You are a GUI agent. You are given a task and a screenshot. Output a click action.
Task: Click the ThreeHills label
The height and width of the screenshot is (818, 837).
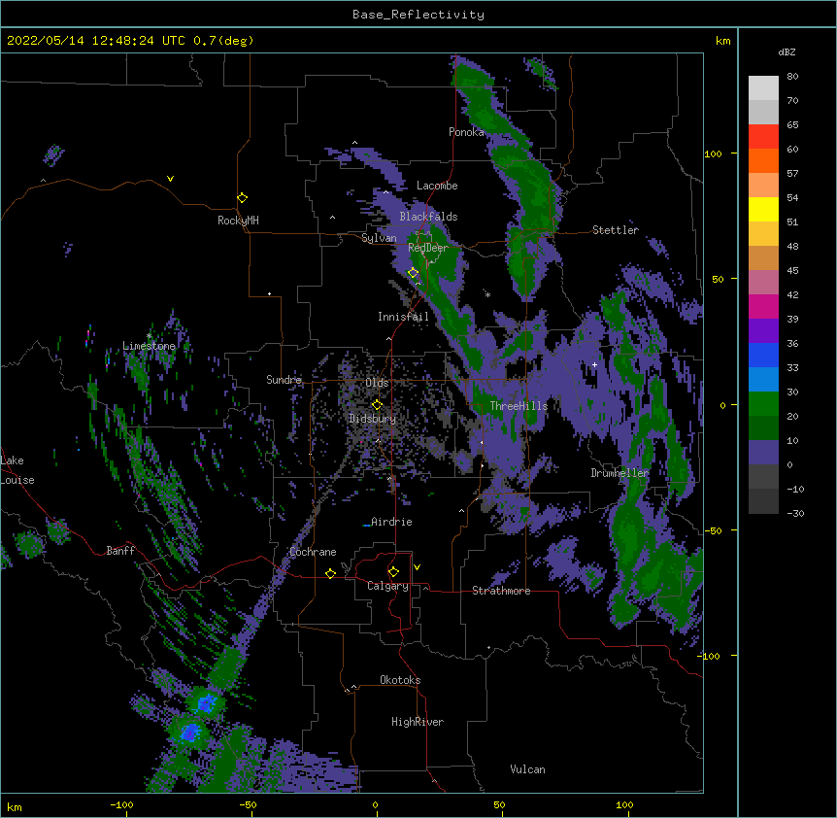click(519, 406)
